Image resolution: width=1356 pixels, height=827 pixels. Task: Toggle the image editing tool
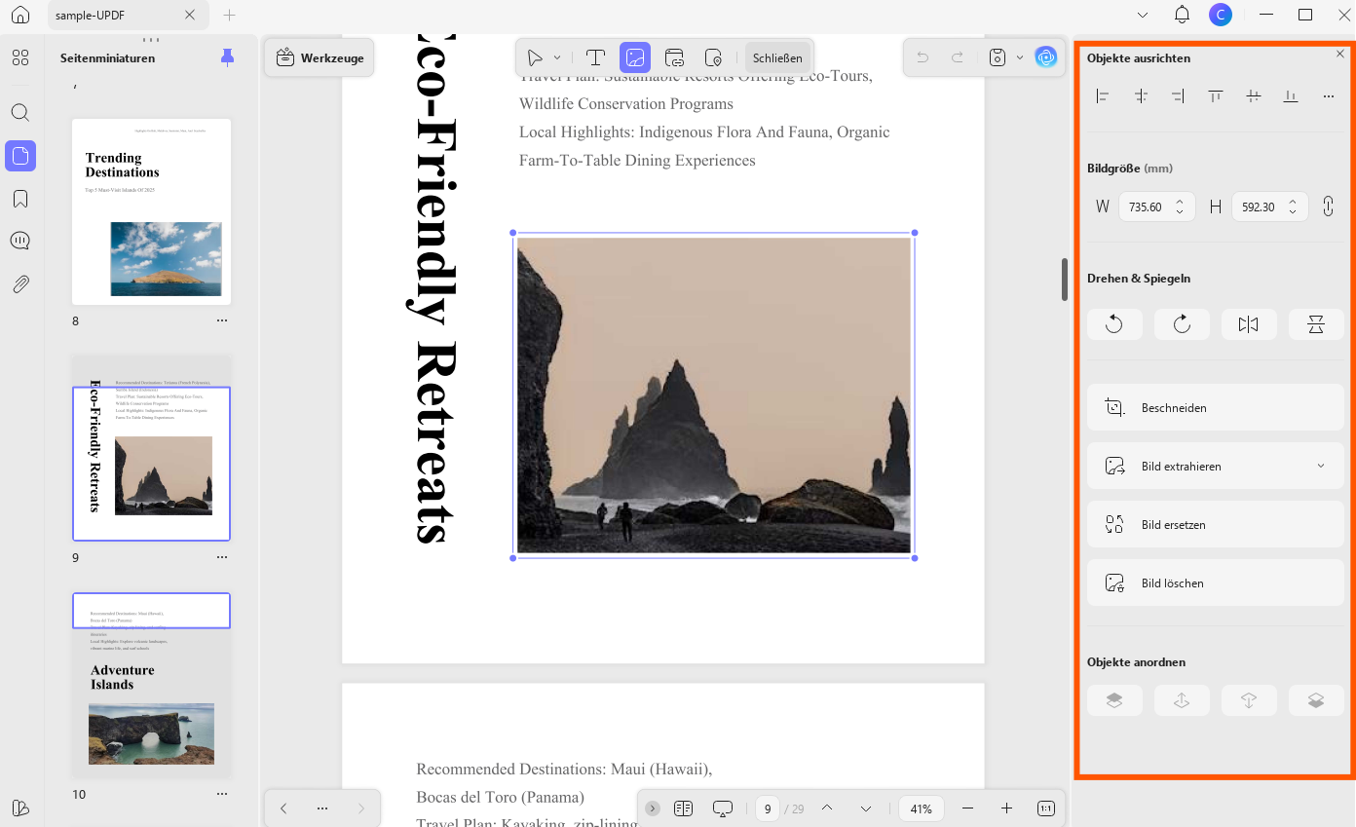635,57
